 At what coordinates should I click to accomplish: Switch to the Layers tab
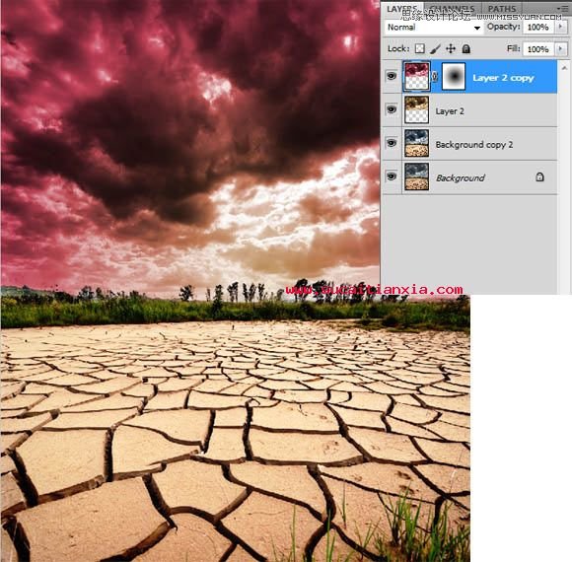[401, 9]
